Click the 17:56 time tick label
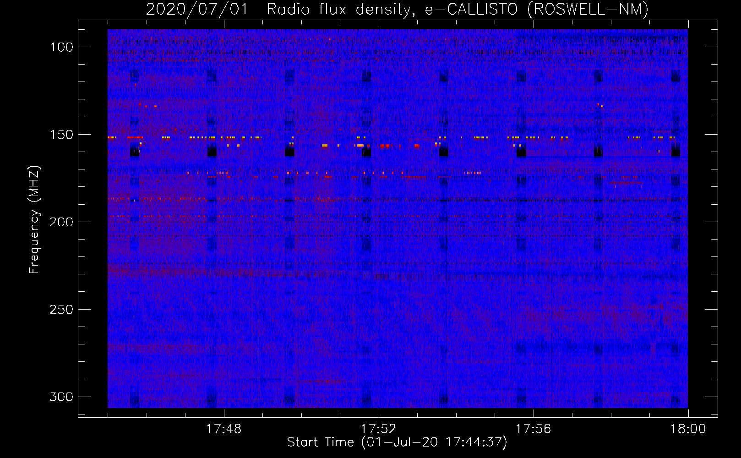The width and height of the screenshot is (741, 458). 533,429
